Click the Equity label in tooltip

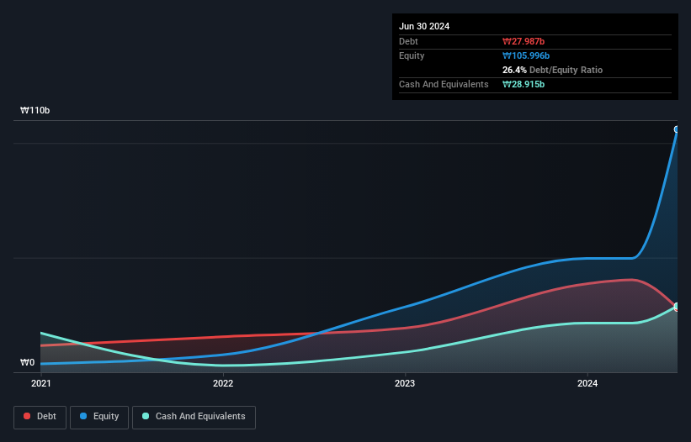point(412,55)
